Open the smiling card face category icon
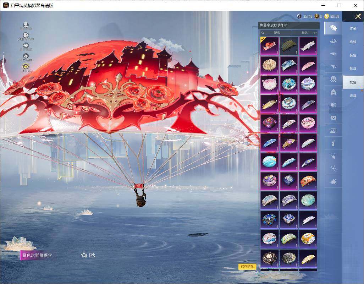The height and width of the screenshot is (284, 364). tap(333, 118)
